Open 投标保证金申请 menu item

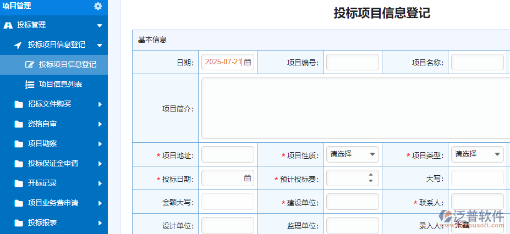pyautogui.click(x=53, y=164)
